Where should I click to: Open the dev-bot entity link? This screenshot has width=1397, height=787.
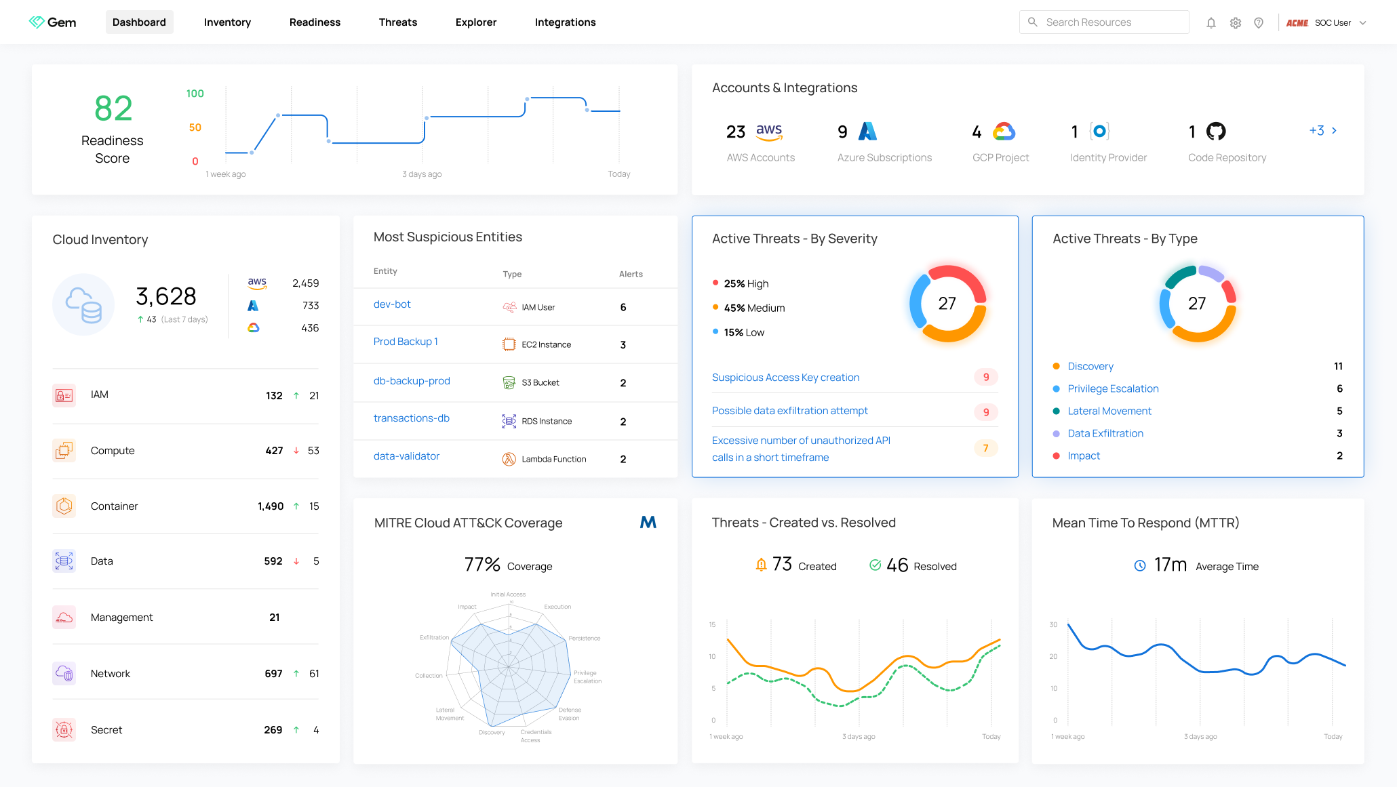click(x=391, y=304)
